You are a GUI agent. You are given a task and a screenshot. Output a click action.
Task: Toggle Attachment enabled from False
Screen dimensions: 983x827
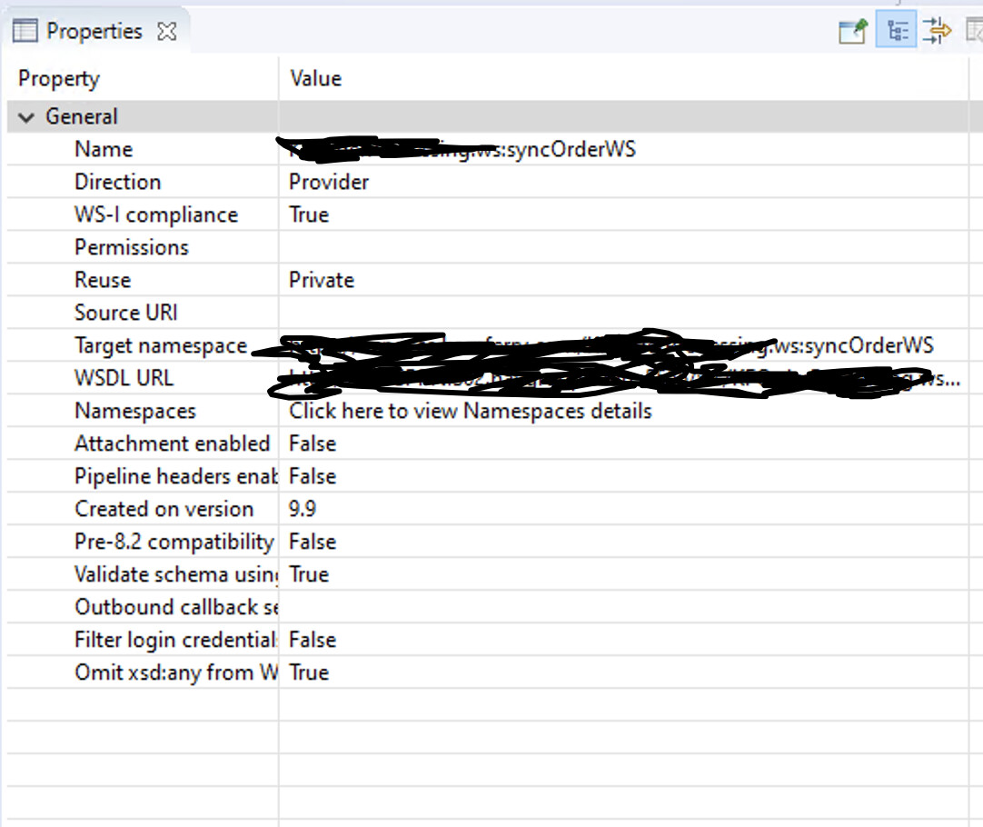pyautogui.click(x=312, y=443)
